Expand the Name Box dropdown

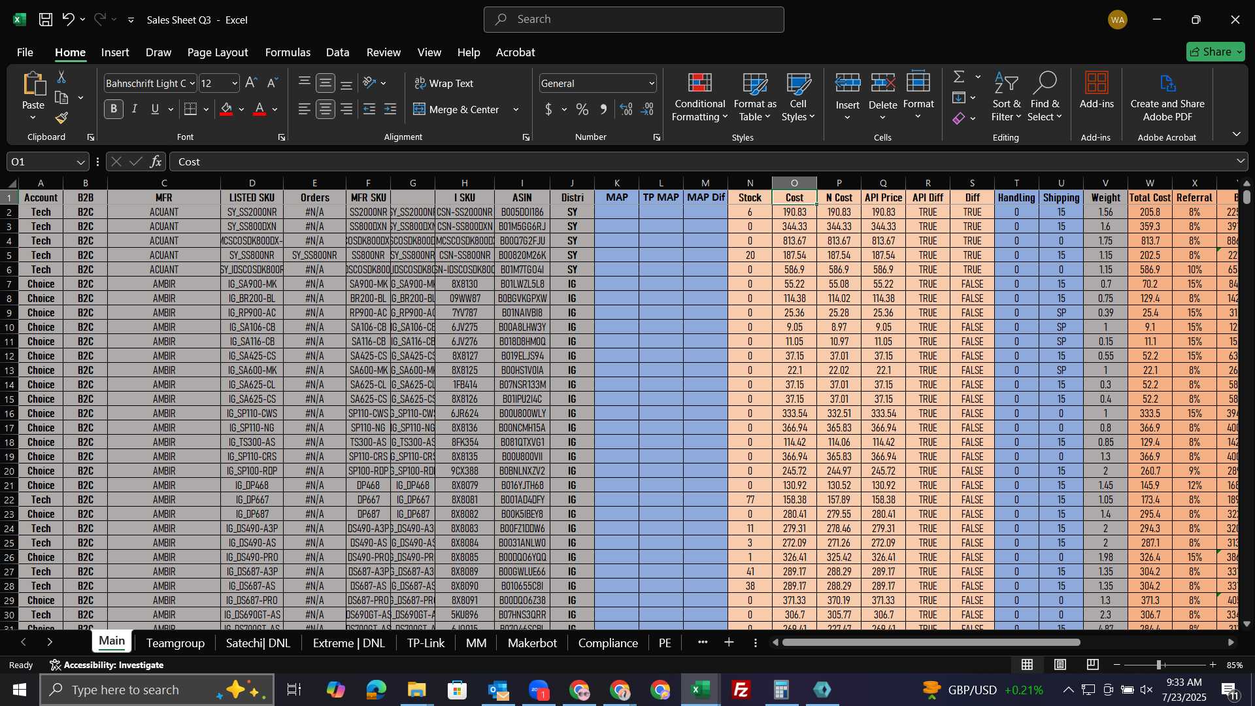[x=80, y=162]
